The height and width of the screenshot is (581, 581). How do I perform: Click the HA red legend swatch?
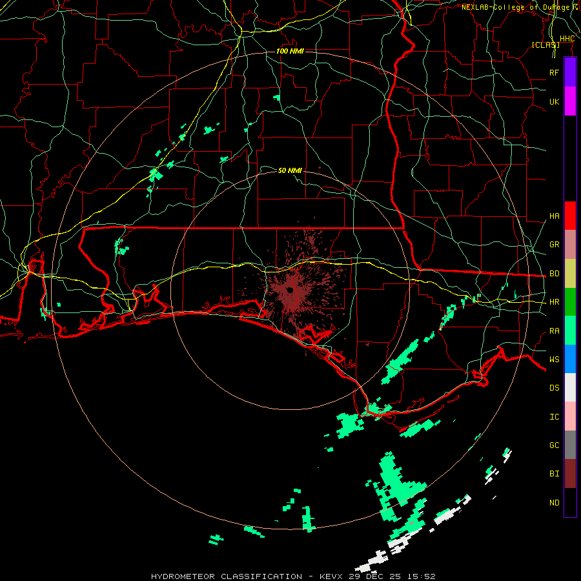tap(570, 216)
